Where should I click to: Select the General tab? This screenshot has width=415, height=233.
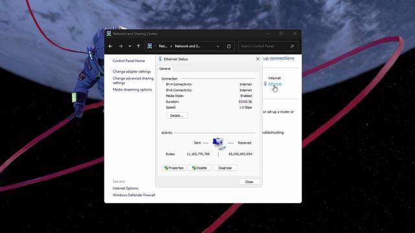coord(165,69)
